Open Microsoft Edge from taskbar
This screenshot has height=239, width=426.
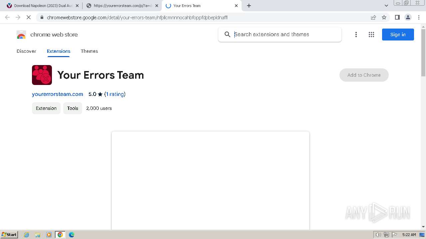[72, 235]
